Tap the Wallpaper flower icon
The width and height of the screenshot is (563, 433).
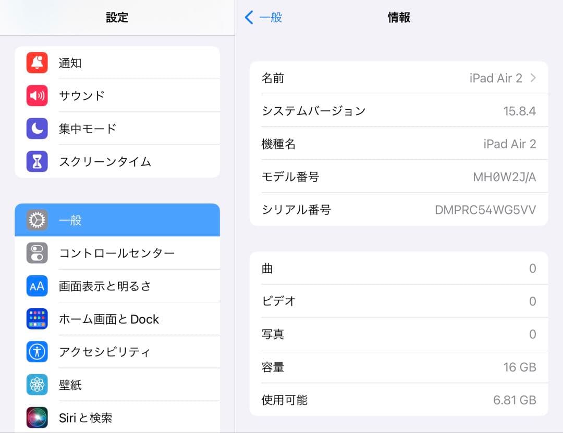pyautogui.click(x=36, y=384)
